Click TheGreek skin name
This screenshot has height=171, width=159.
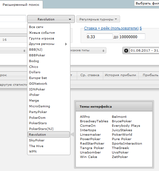click(120, 148)
